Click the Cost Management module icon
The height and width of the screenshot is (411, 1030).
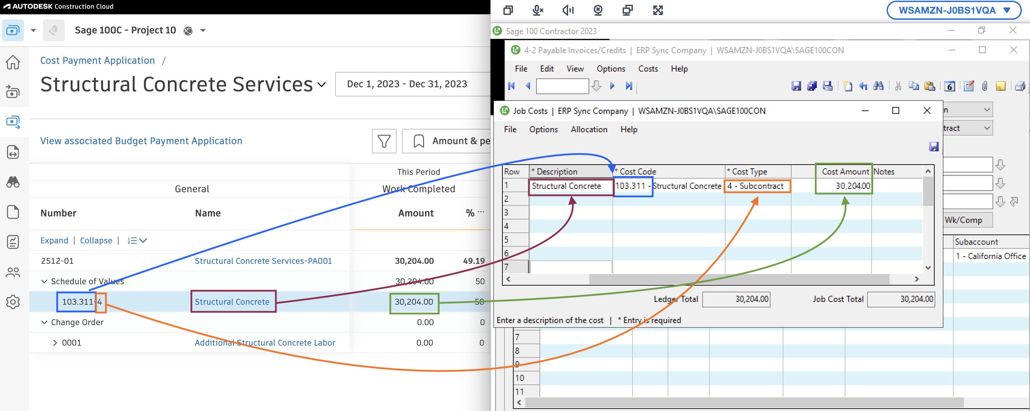click(x=13, y=30)
